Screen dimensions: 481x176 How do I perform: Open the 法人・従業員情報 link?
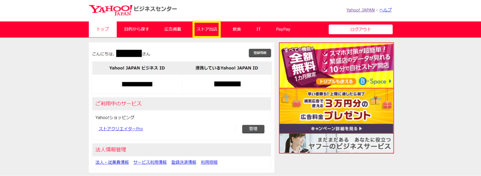click(x=112, y=162)
